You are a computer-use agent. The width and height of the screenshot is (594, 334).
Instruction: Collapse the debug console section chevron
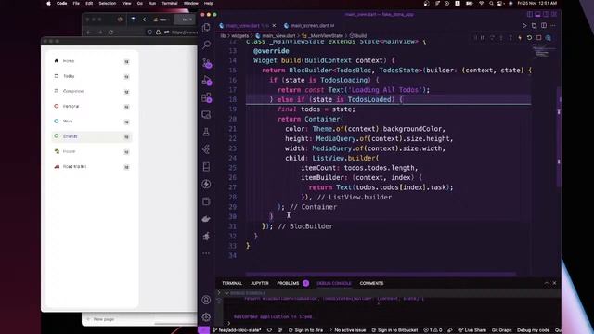[226, 293]
